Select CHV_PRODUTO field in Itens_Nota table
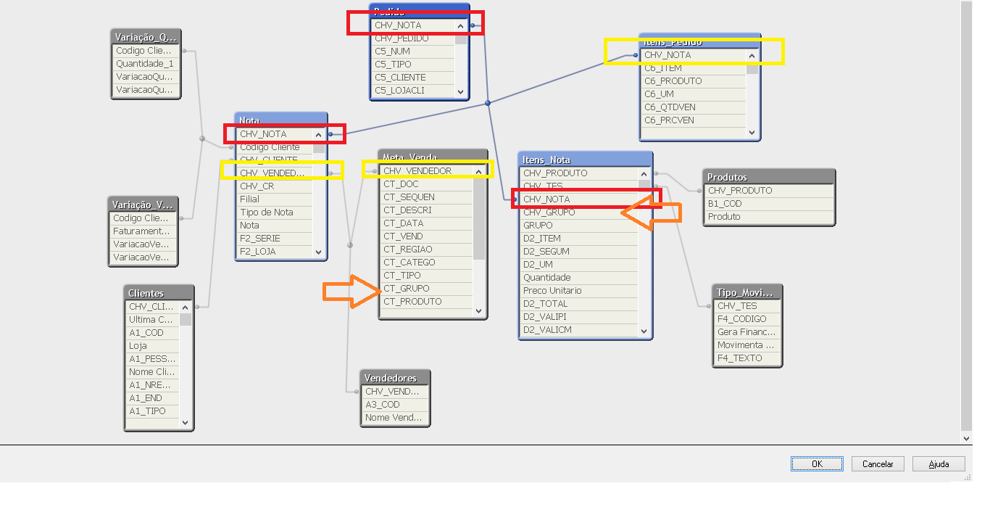Image resolution: width=990 pixels, height=528 pixels. [579, 173]
